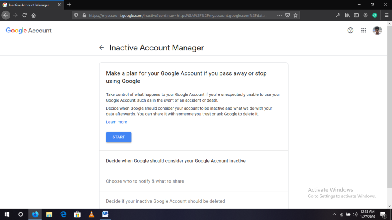Follow the Learn more link
392x220 pixels.
pos(116,122)
